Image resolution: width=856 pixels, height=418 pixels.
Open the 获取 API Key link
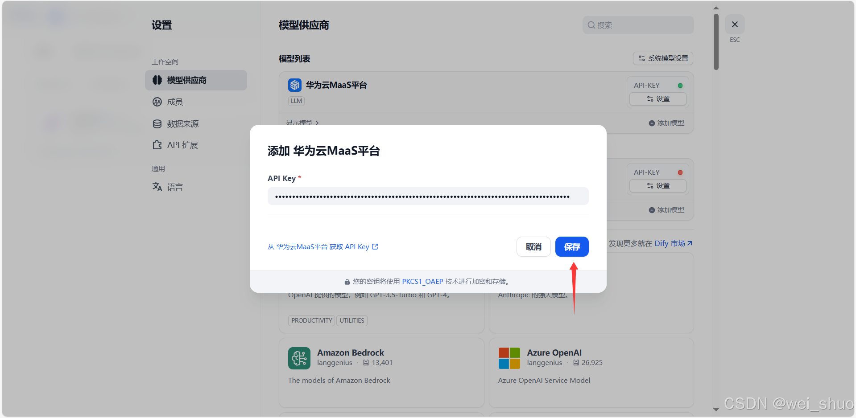coord(323,246)
